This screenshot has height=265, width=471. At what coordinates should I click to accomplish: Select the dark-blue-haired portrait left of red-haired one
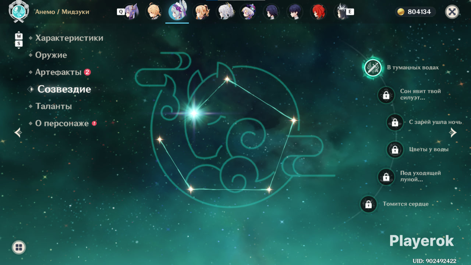pyautogui.click(x=294, y=12)
